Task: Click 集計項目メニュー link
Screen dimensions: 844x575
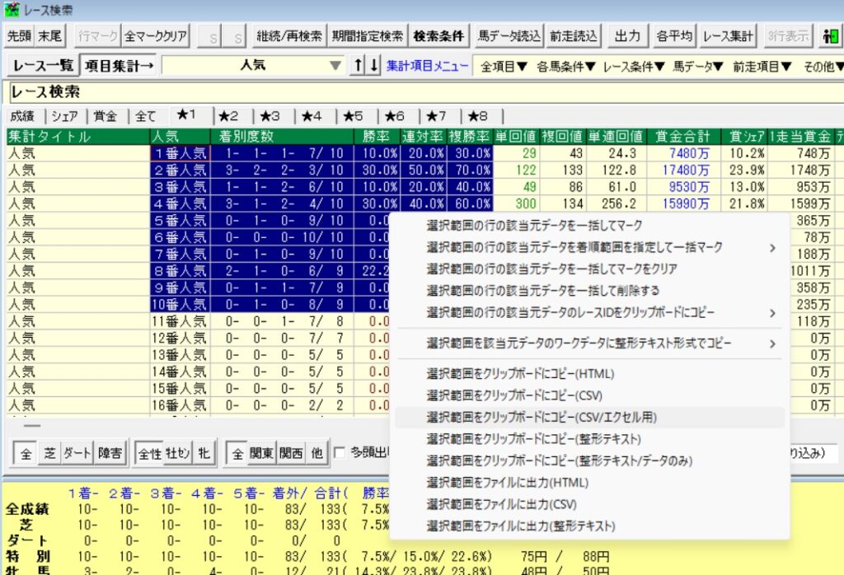Action: coord(428,66)
